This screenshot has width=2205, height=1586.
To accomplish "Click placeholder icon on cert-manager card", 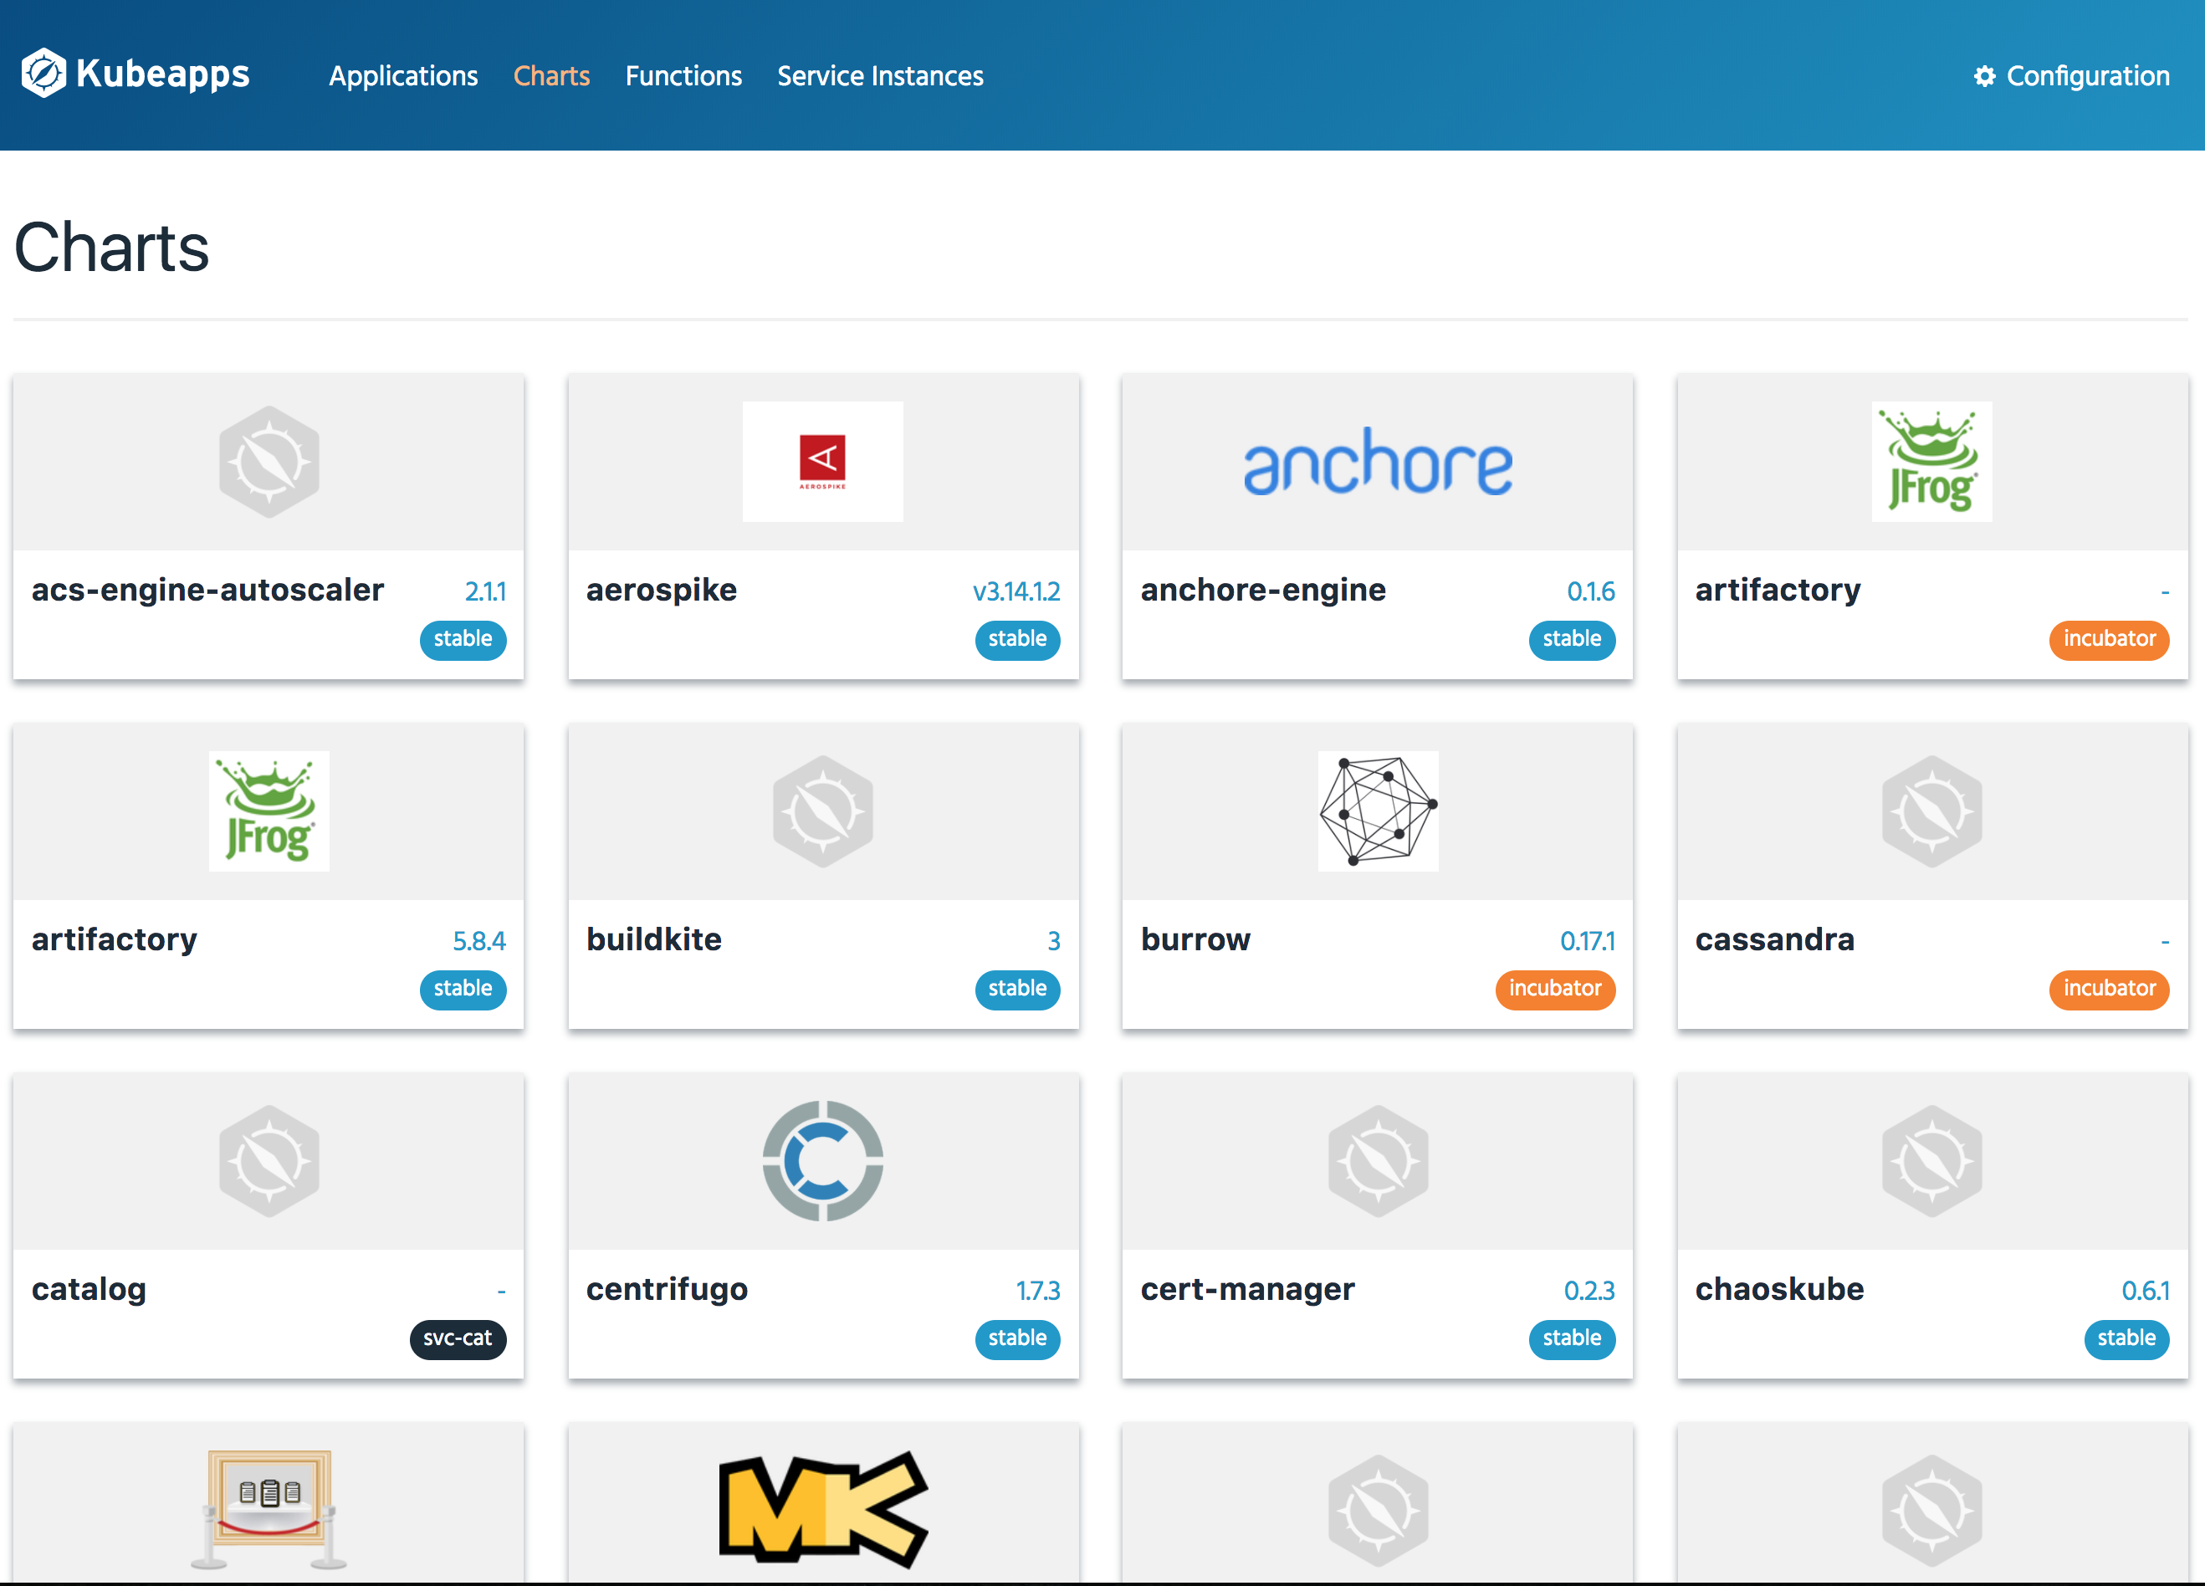I will pos(1378,1160).
